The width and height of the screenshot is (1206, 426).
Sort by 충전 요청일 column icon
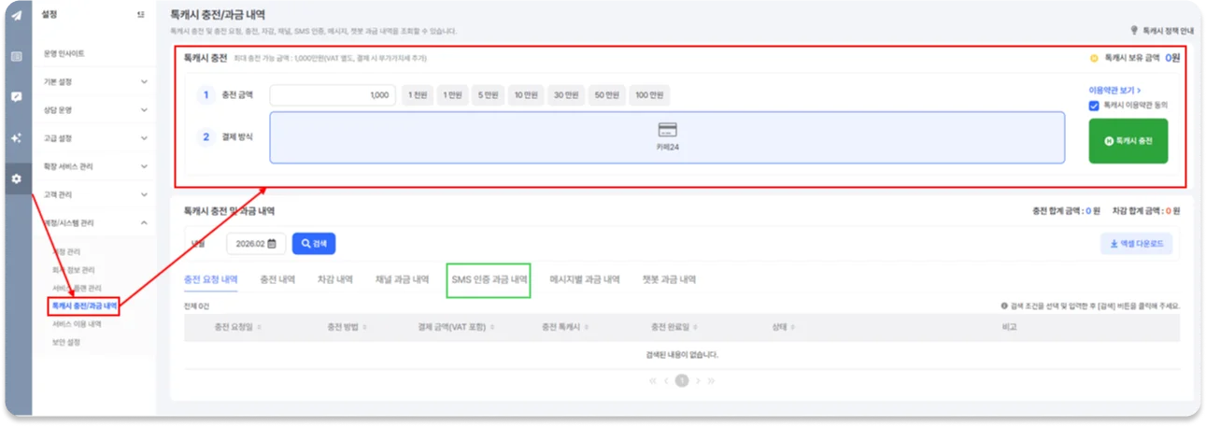[x=259, y=328]
